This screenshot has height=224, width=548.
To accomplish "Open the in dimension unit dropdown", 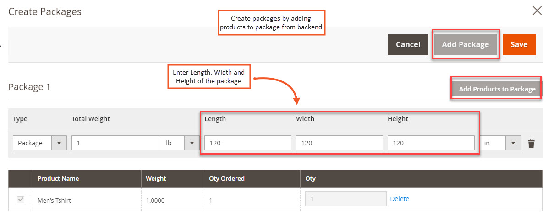I will pyautogui.click(x=500, y=143).
